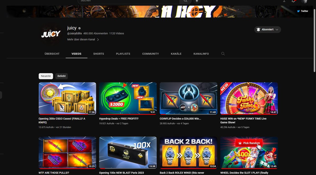Screen dimensions: 316x175
Task: Select the Beliebt sort chip
Action: [61, 76]
